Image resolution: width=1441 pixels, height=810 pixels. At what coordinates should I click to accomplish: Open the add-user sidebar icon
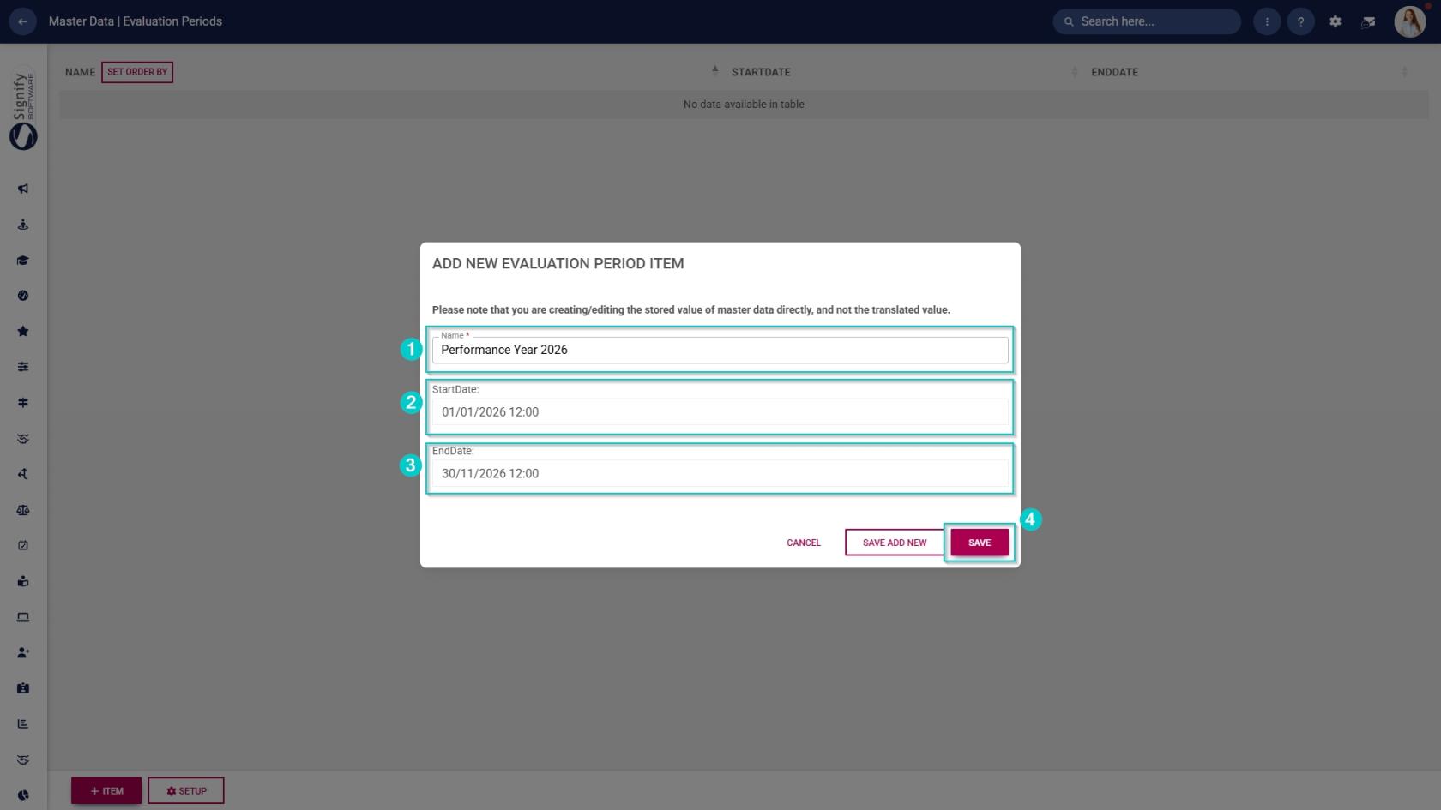[23, 652]
